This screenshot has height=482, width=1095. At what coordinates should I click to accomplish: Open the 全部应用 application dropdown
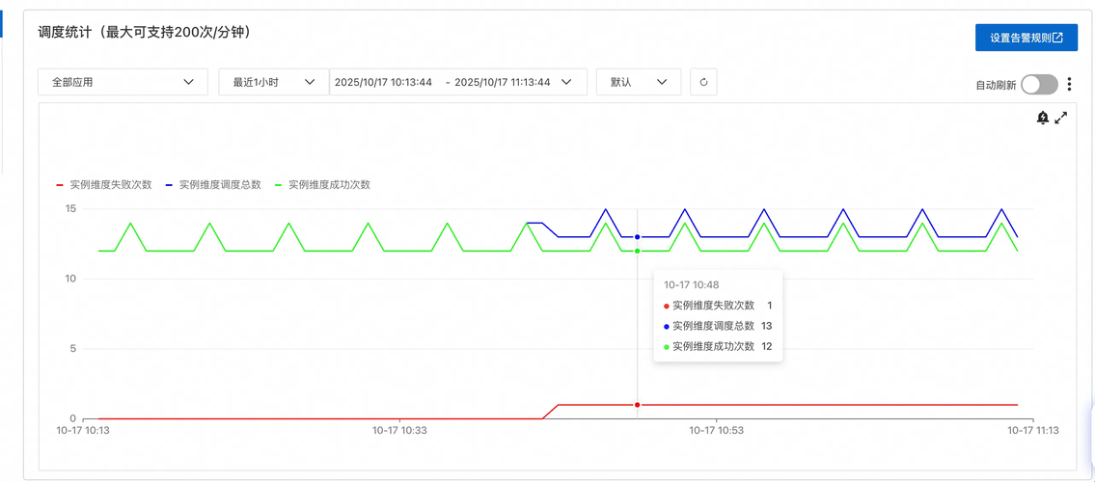(x=123, y=82)
